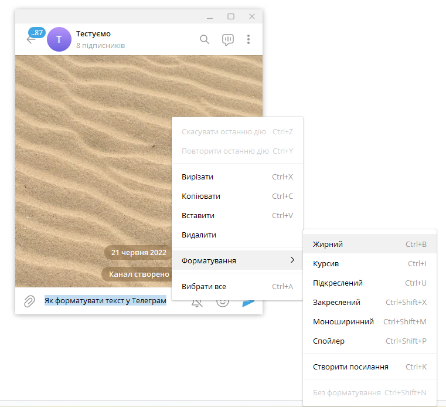Apply Закреслений strikethrough formatting
Image resolution: width=446 pixels, height=407 pixels.
pos(369,302)
